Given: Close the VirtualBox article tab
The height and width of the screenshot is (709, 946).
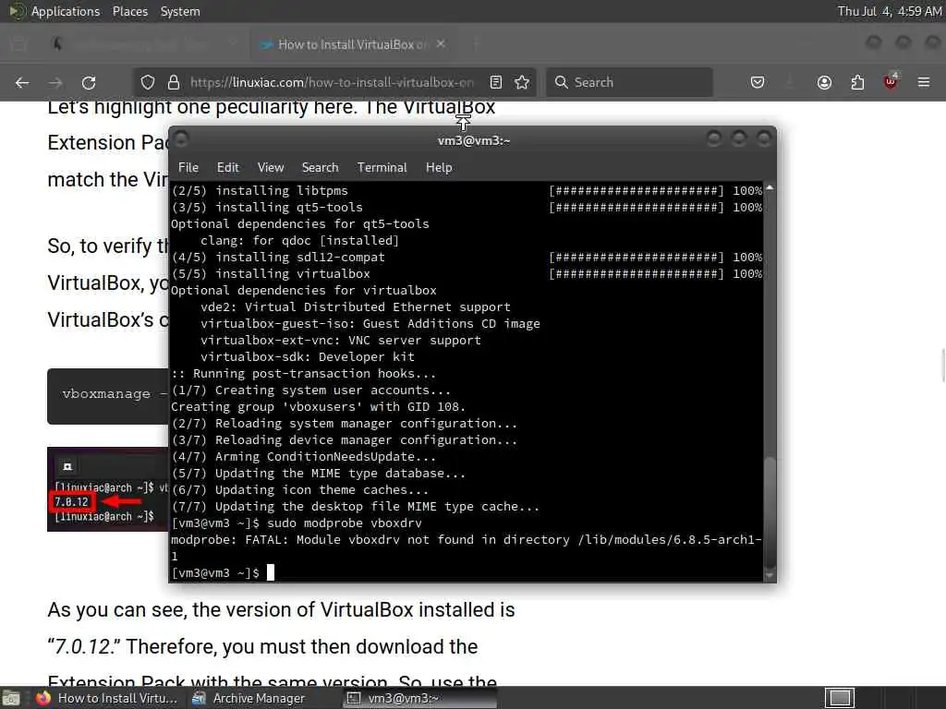Looking at the screenshot, I should (x=441, y=44).
